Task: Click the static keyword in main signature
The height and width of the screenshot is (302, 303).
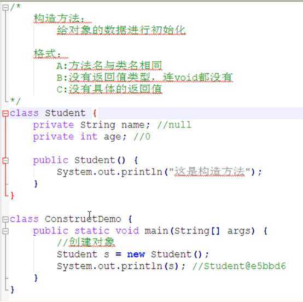Action: coord(92,231)
